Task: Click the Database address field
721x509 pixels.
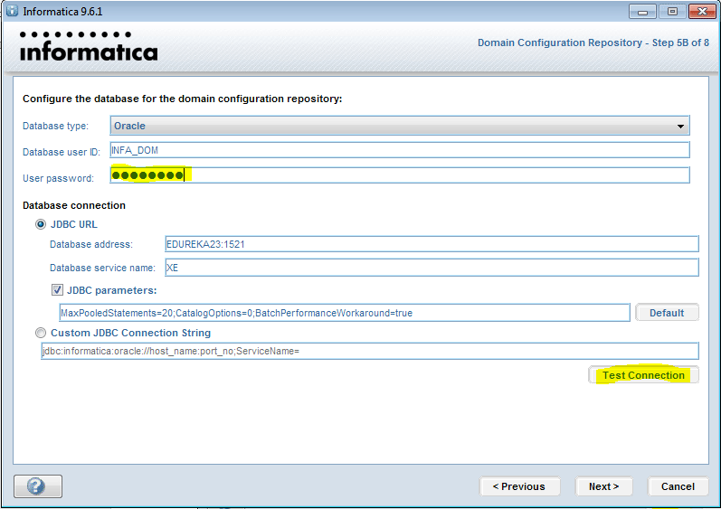Action: (432, 244)
